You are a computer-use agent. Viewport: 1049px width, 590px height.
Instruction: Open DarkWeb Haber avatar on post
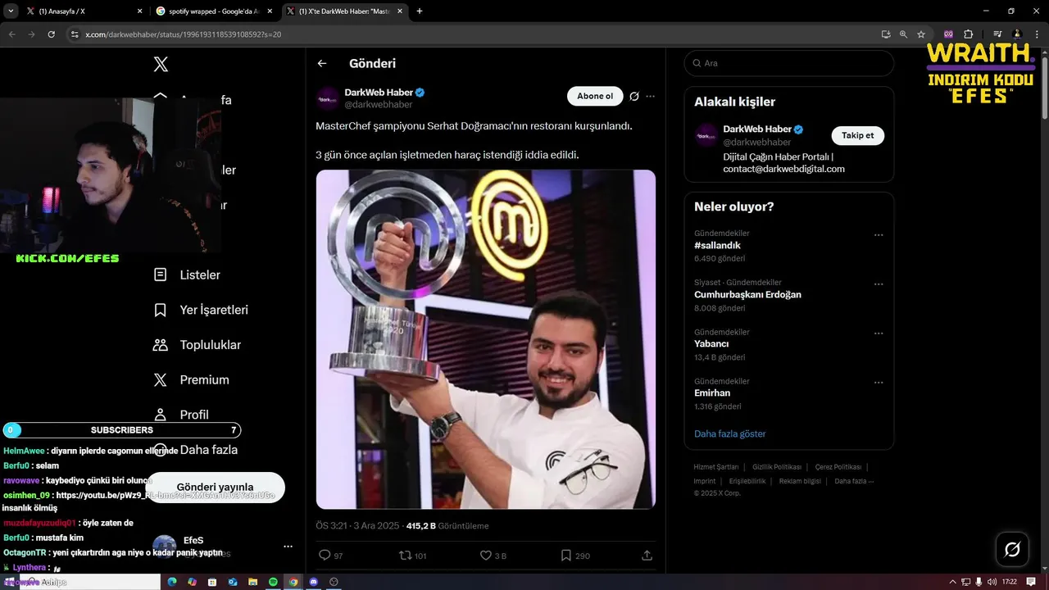click(328, 98)
